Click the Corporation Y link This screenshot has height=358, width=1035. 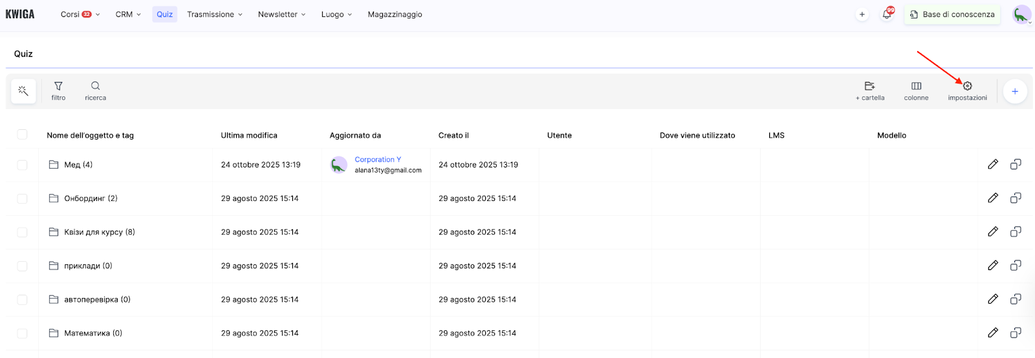[x=378, y=160]
